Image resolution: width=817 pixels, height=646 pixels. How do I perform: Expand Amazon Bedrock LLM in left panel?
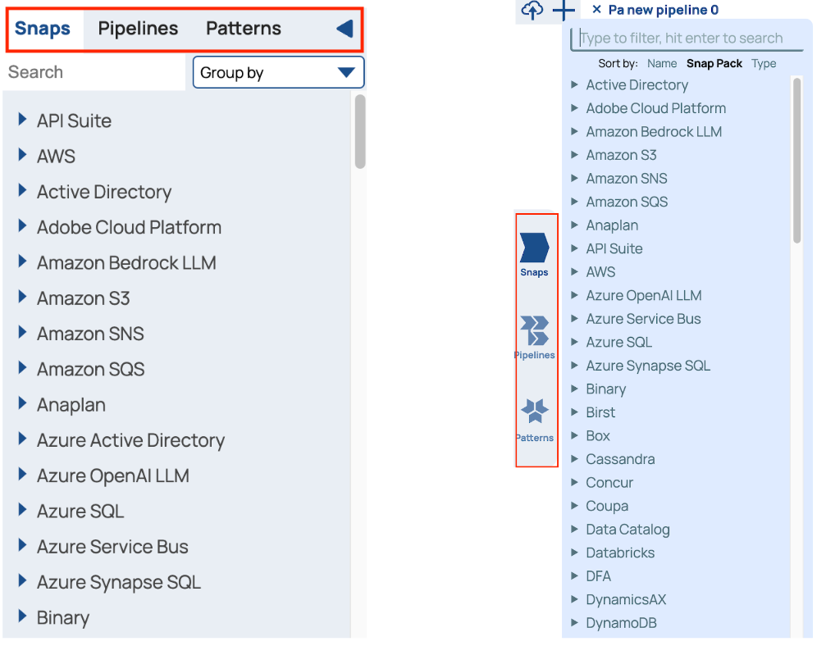click(23, 262)
